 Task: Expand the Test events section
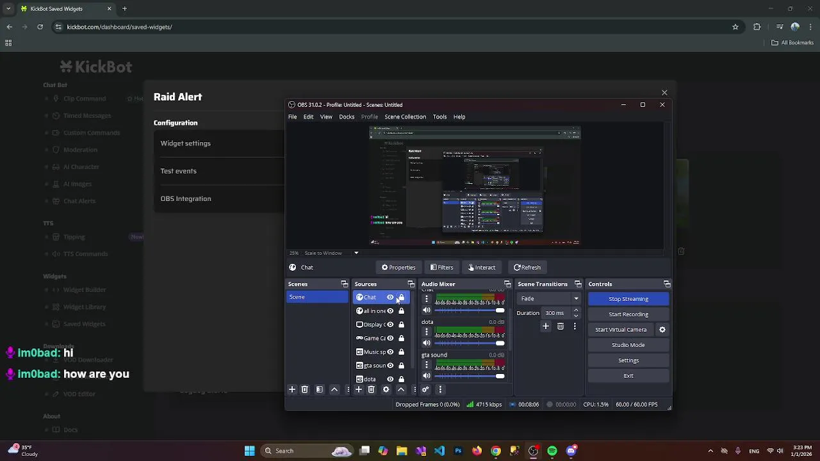[x=218, y=171]
